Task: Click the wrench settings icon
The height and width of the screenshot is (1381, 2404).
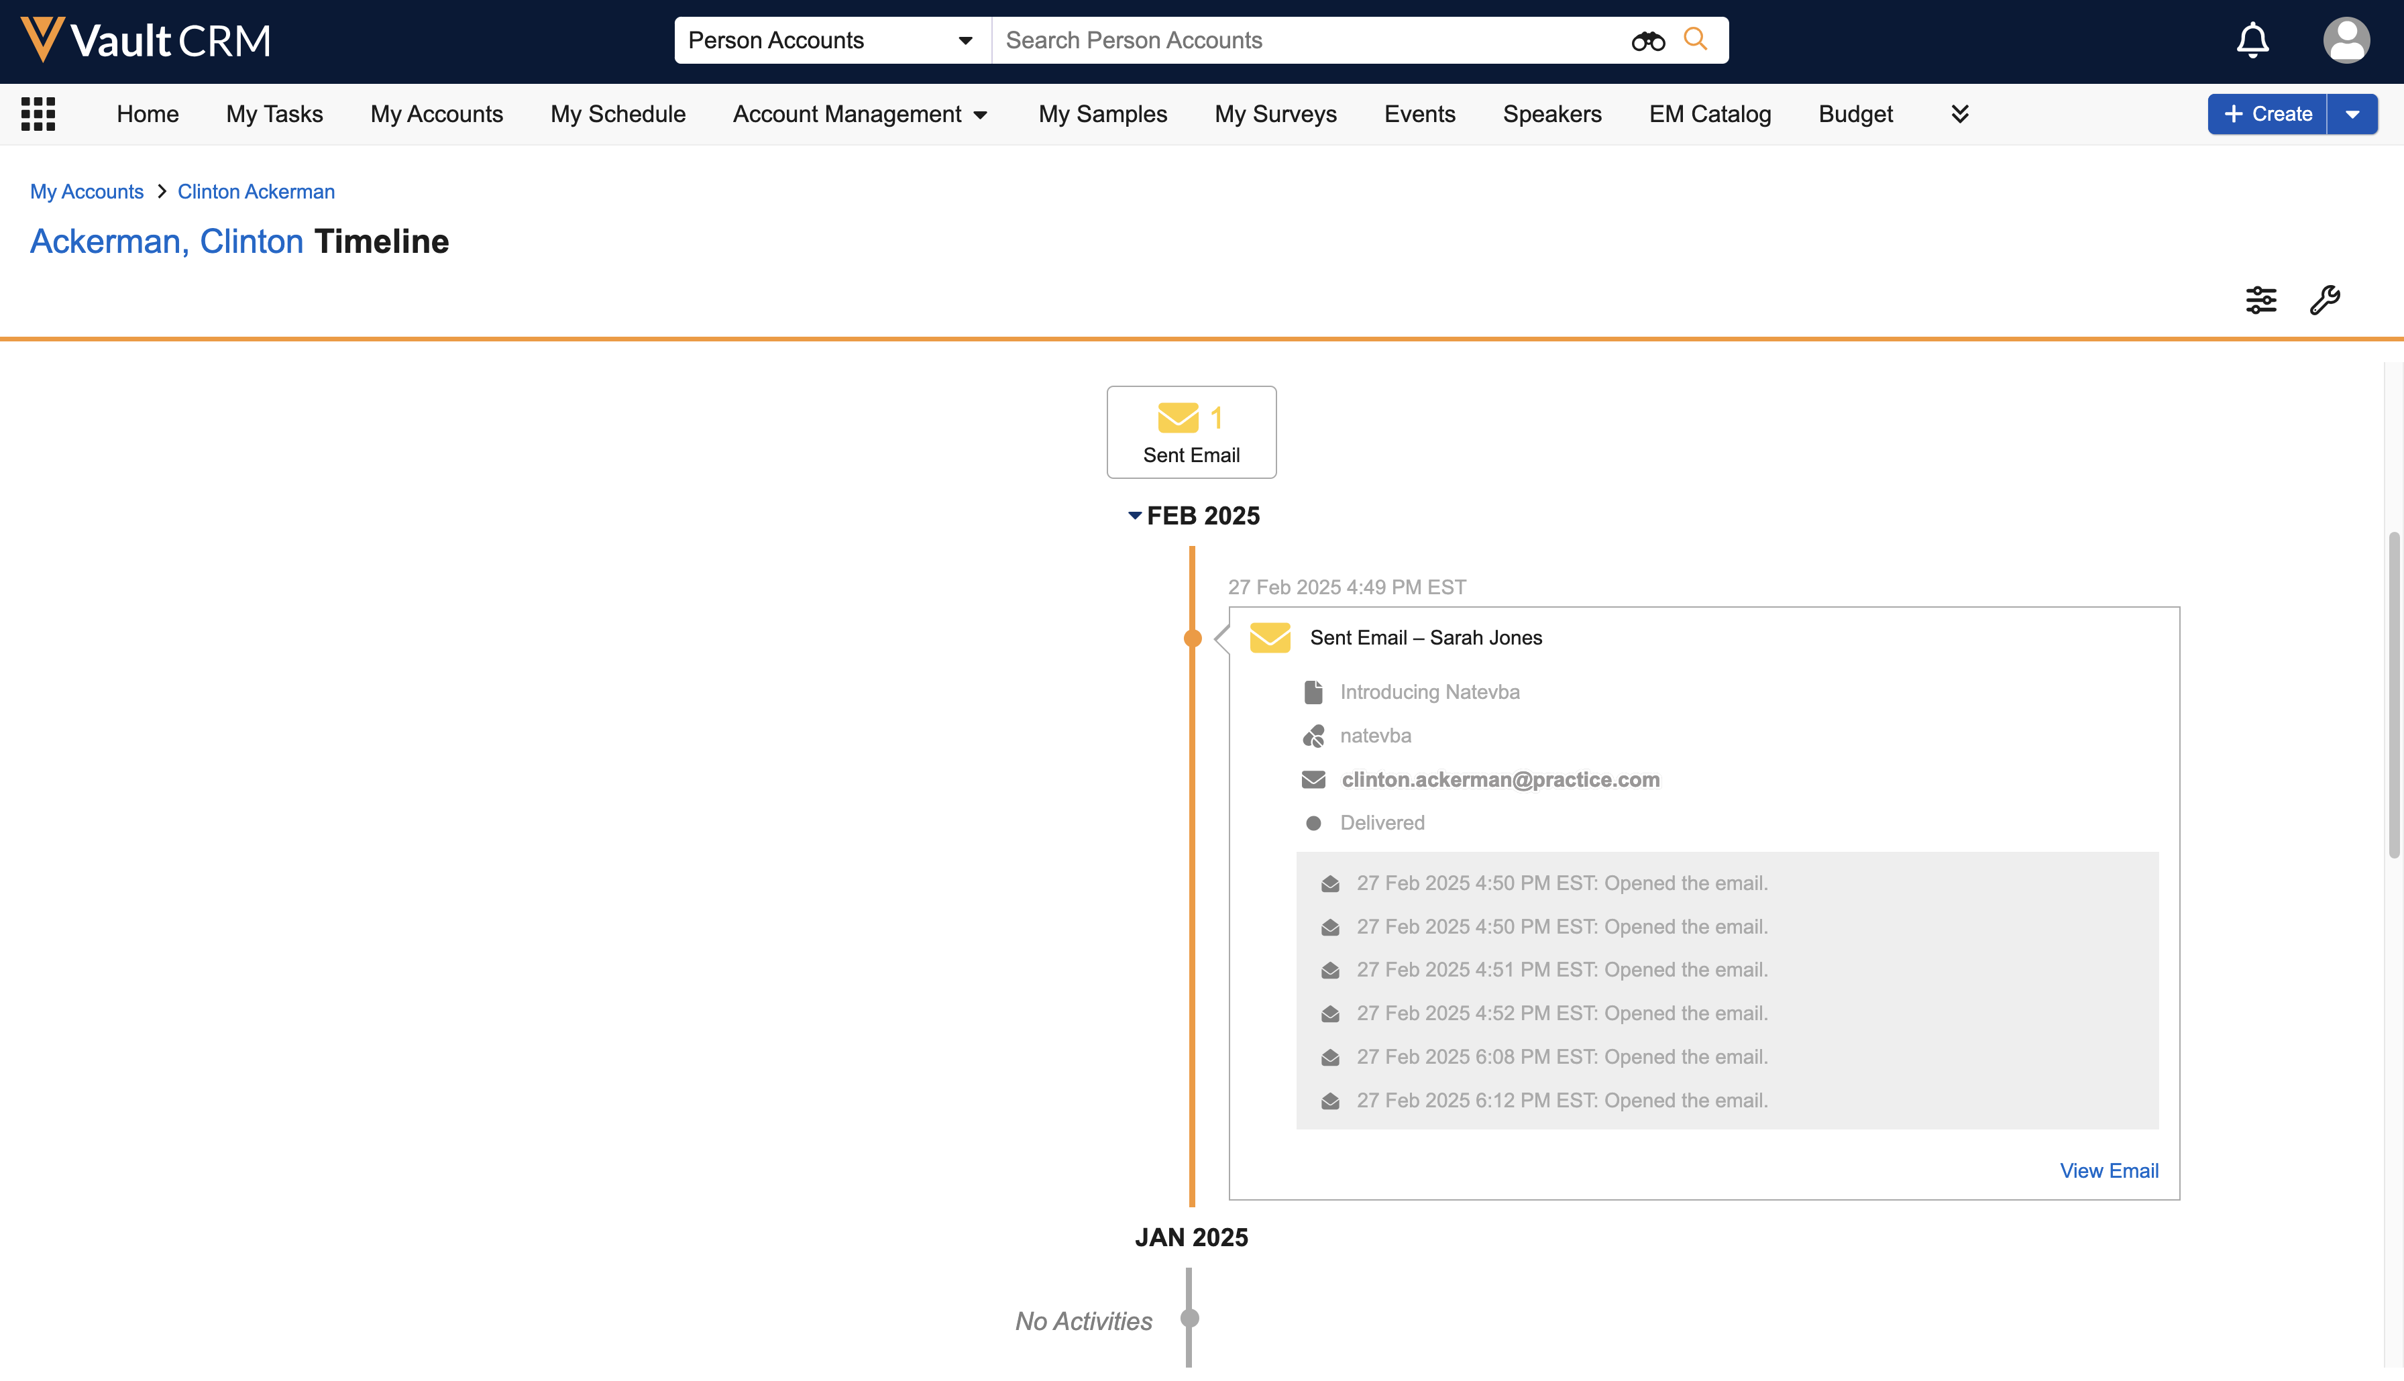Action: tap(2324, 300)
